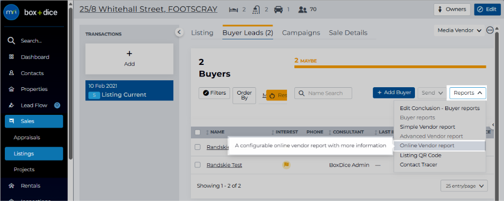Click the Order By button
This screenshot has width=504, height=201.
coord(244,96)
